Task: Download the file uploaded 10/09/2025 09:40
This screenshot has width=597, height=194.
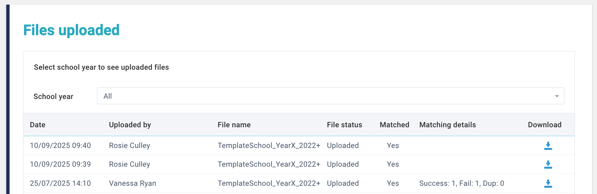Action: coord(548,146)
